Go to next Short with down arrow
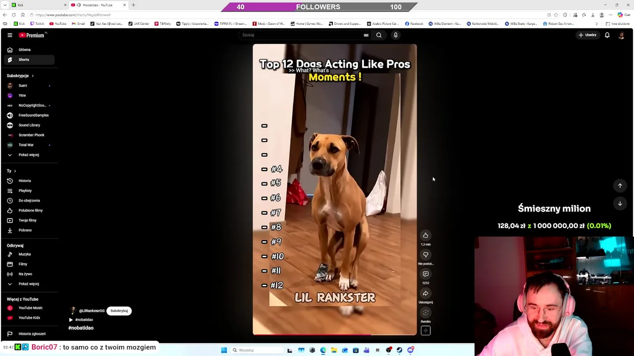The width and height of the screenshot is (634, 356). [x=620, y=203]
